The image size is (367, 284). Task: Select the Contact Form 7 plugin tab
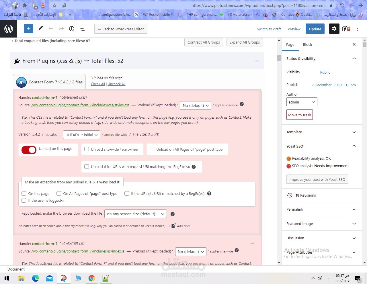point(49,82)
